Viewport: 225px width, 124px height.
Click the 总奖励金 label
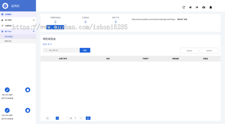tap(85, 18)
